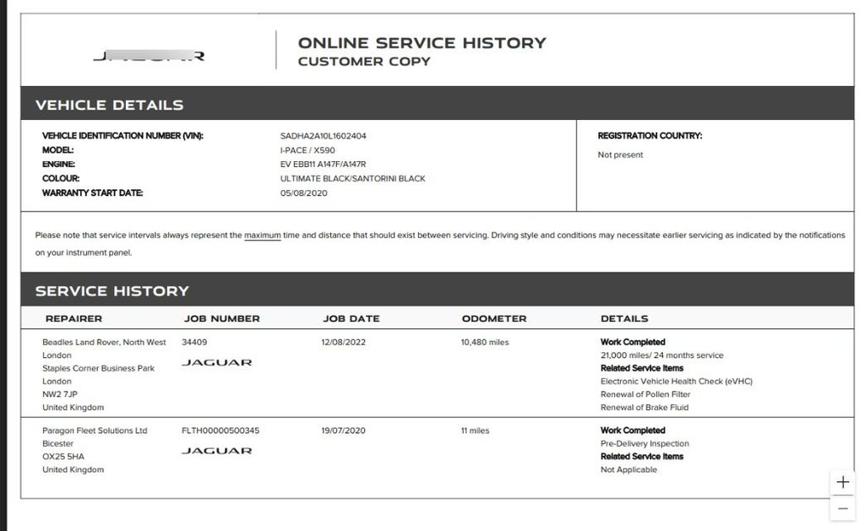Select the Repairer column header

click(x=73, y=318)
